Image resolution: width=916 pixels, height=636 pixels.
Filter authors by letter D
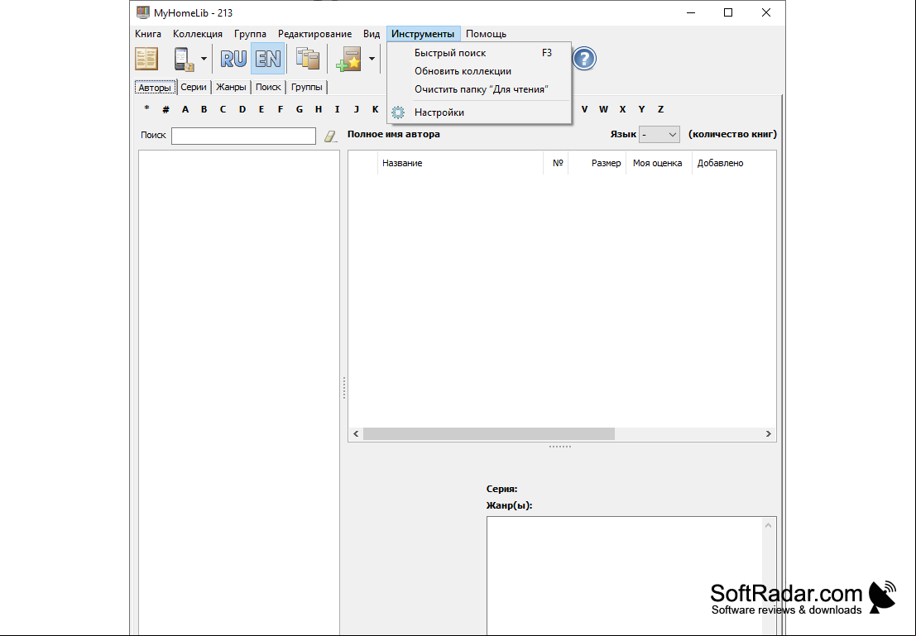coord(242,109)
